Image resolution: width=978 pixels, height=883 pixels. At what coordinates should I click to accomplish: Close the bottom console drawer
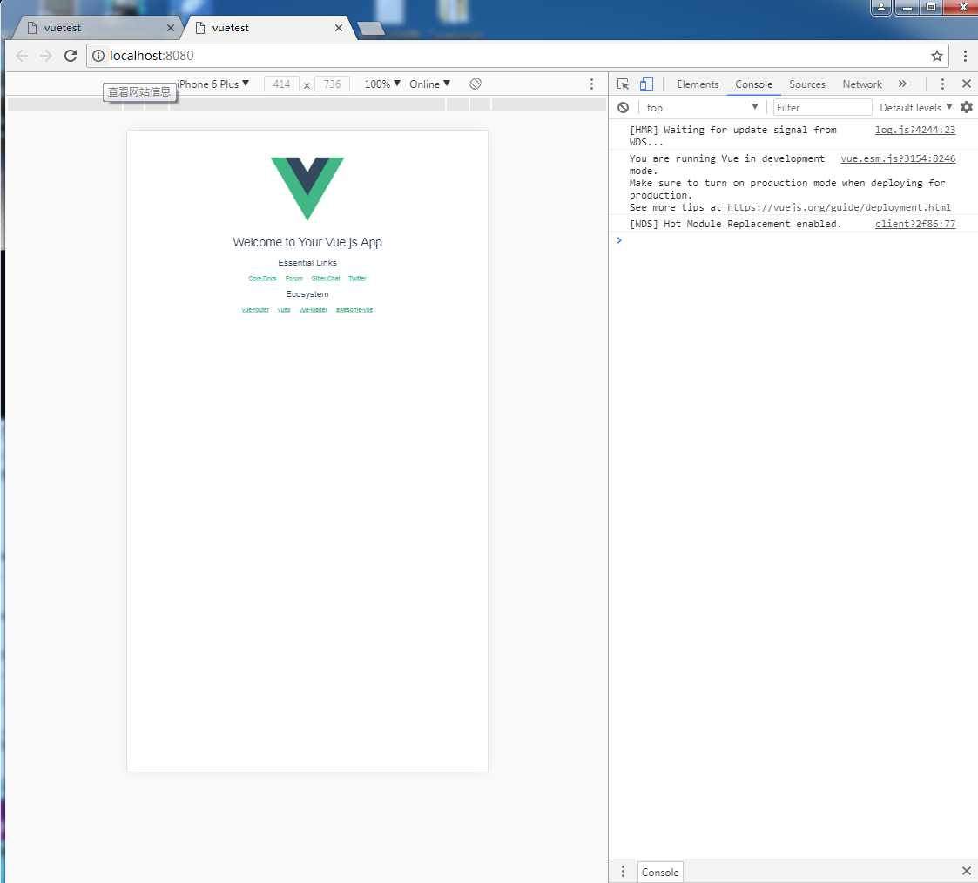click(966, 871)
